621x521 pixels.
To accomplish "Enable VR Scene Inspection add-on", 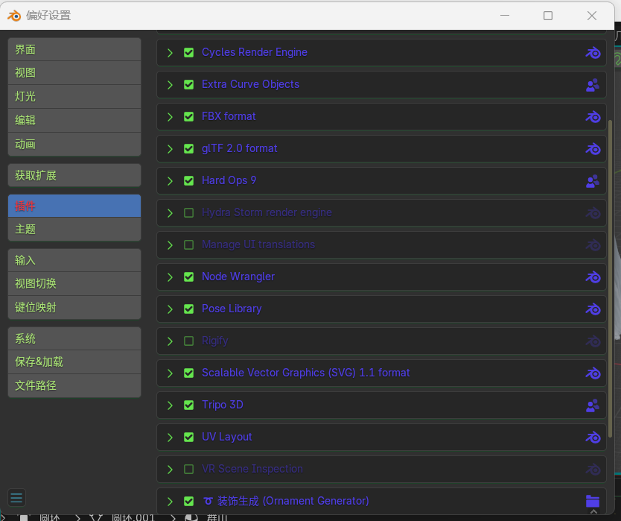I will pyautogui.click(x=189, y=470).
